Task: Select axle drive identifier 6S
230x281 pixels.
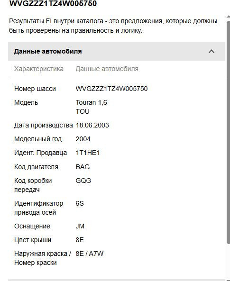Action: 80,203
